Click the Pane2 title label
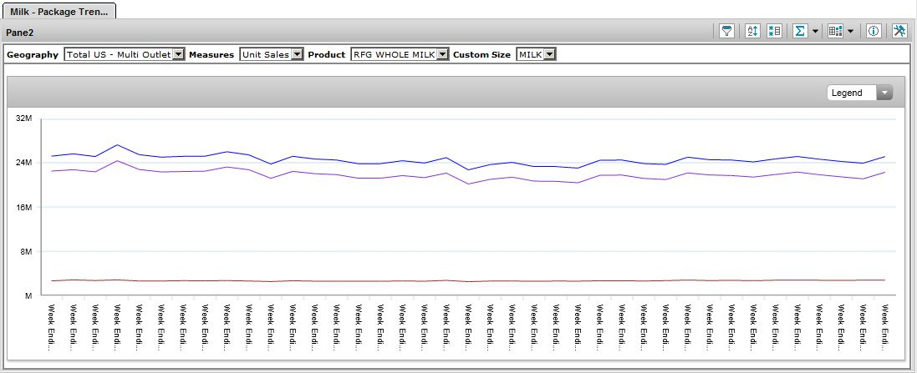 (x=21, y=32)
